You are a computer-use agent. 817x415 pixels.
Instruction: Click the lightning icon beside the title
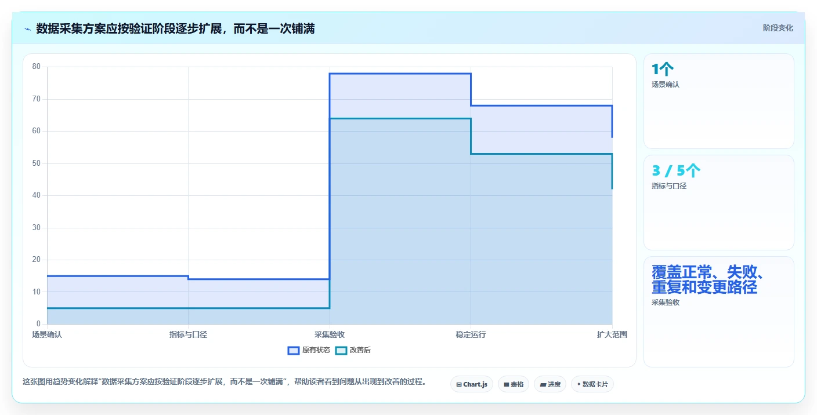click(x=27, y=28)
